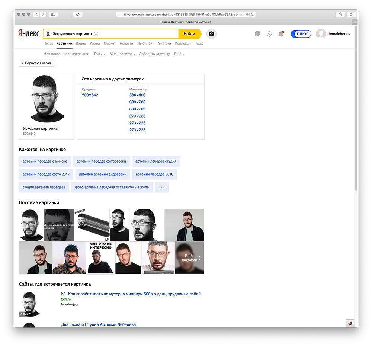
Task: Open the 384×400 size link
Action: click(137, 95)
